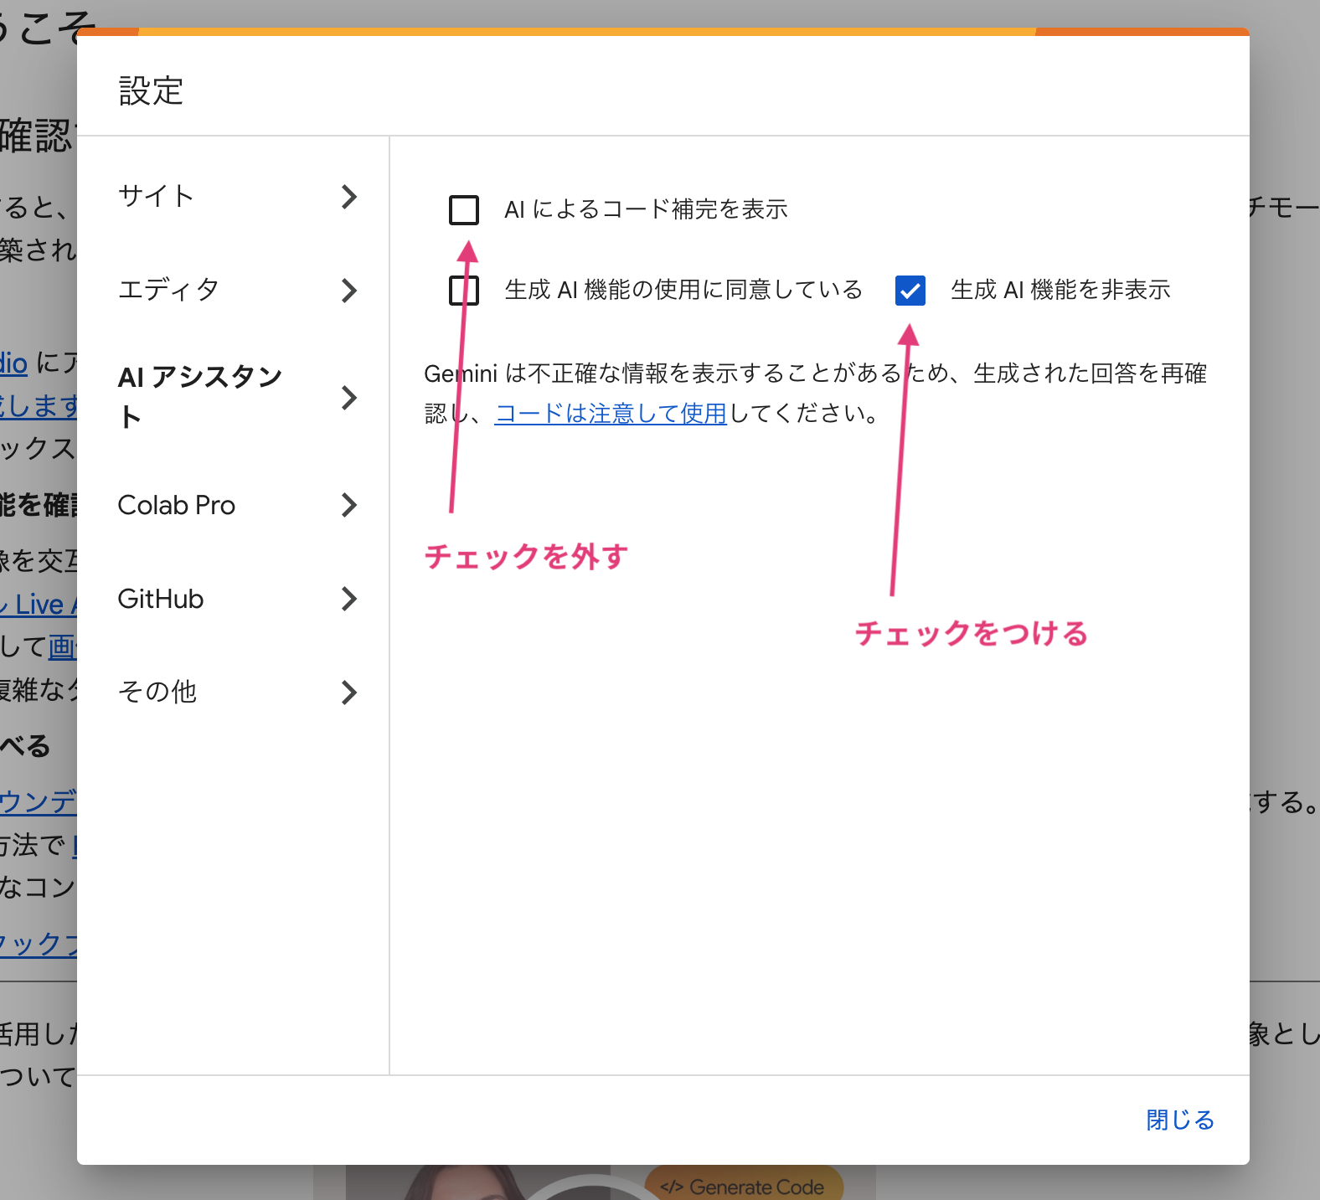
Task: Click the chevron next to AI アシスタント
Action: point(349,398)
